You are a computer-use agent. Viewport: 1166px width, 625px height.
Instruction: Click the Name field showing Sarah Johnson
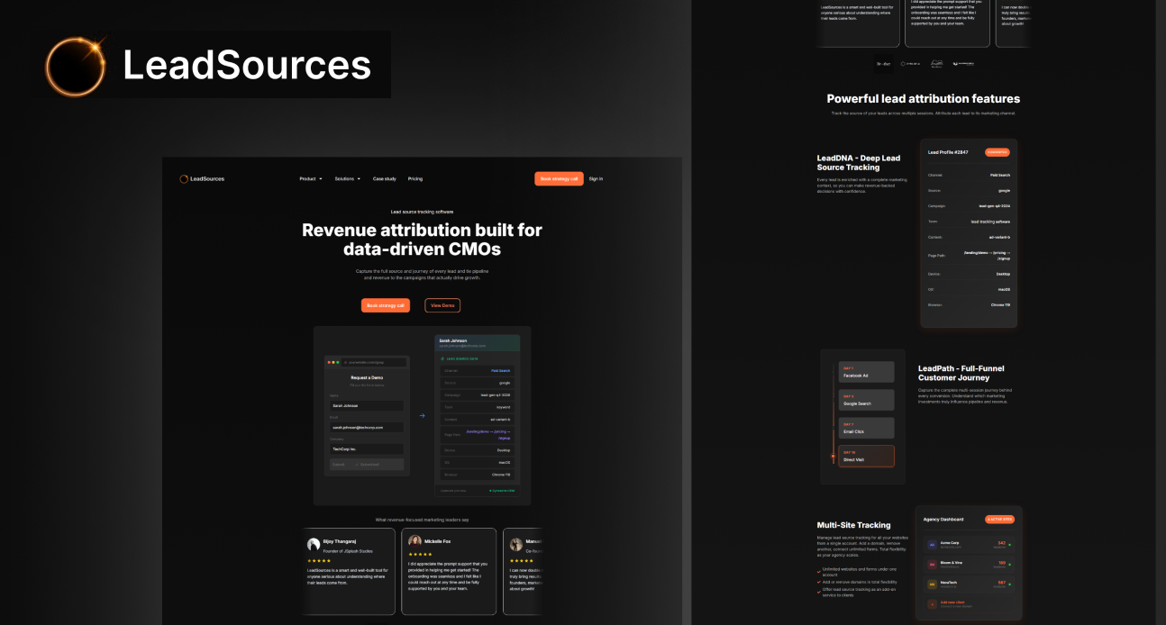click(x=366, y=405)
